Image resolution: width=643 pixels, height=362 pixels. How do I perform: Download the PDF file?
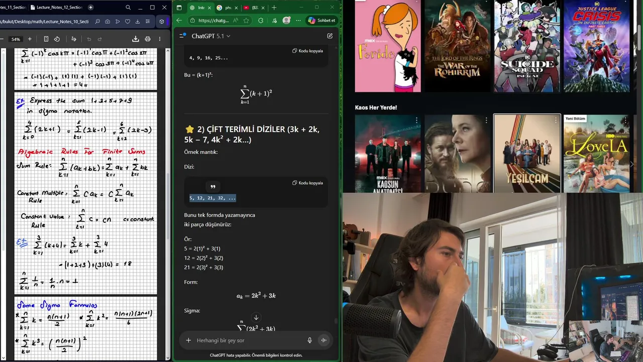point(135,39)
